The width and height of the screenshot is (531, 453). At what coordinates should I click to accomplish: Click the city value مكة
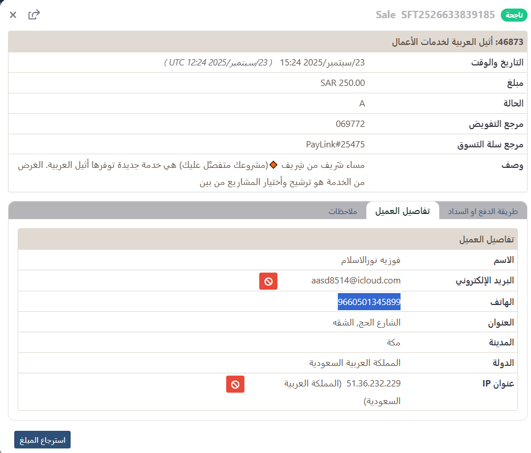pos(394,343)
